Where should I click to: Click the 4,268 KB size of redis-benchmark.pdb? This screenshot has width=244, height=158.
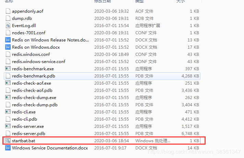point(190,76)
